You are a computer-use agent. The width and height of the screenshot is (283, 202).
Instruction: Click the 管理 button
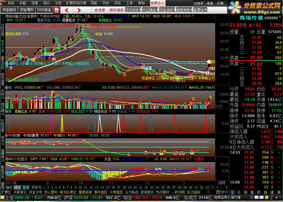pos(26,187)
